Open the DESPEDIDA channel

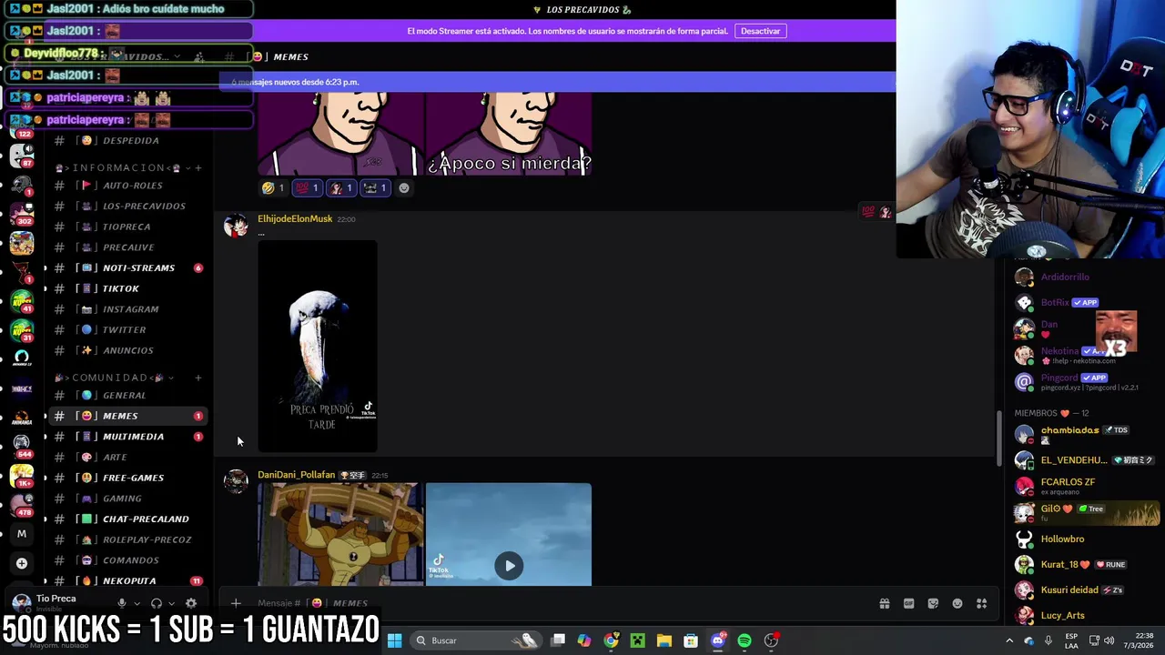[x=130, y=140]
